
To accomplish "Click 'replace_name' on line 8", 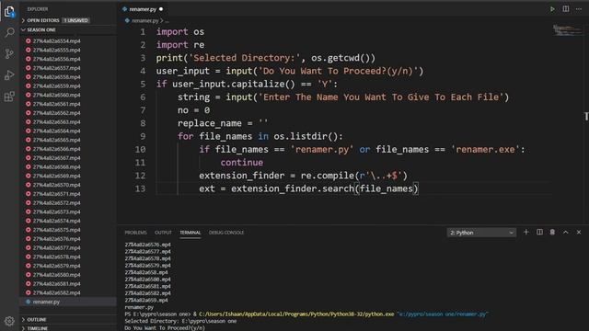I will click(210, 123).
